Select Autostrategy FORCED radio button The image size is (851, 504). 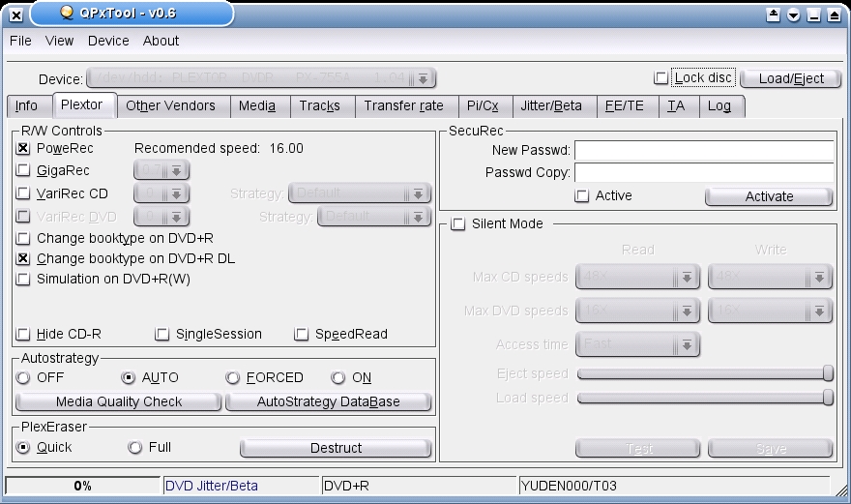233,378
